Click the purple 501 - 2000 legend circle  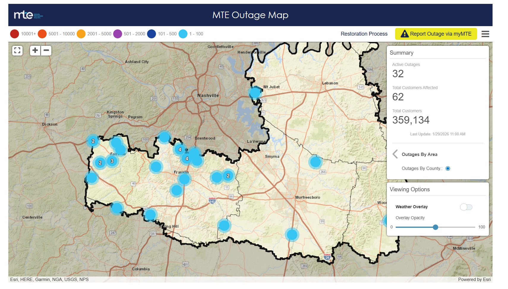pyautogui.click(x=118, y=34)
